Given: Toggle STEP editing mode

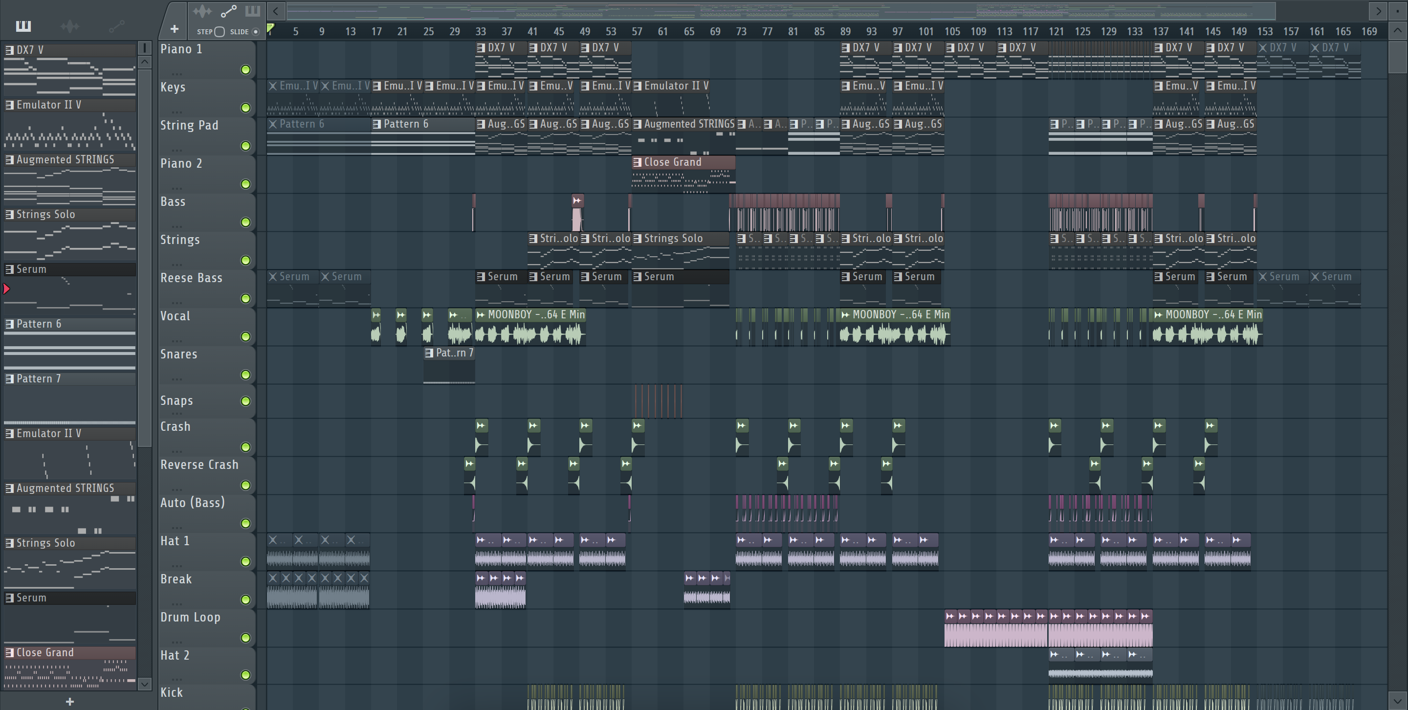Looking at the screenshot, I should coord(219,32).
